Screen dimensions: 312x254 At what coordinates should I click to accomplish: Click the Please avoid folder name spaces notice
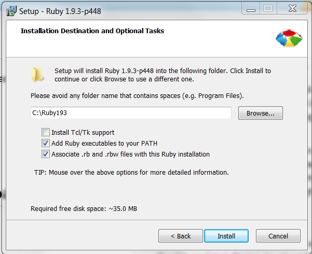click(x=137, y=96)
